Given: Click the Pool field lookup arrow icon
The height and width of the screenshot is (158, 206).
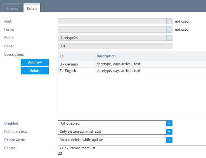Looking at the screenshot, I should point(169,21).
